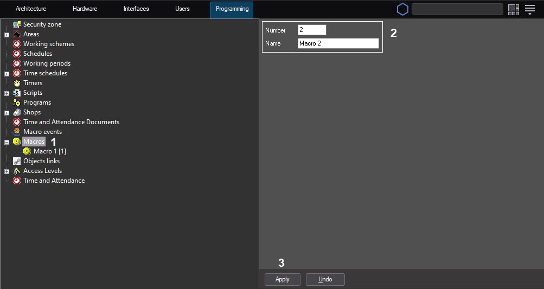Click the macro Name input field

coord(338,43)
